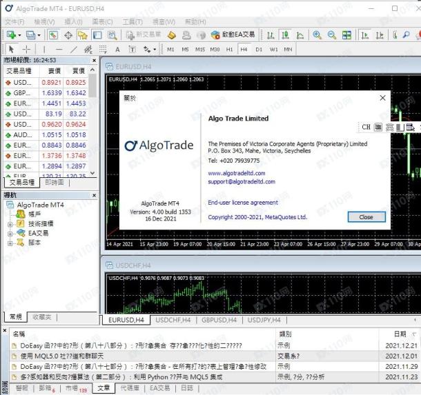Switch to USDJPY,H4 chart tab
421x395 pixels.
click(264, 320)
